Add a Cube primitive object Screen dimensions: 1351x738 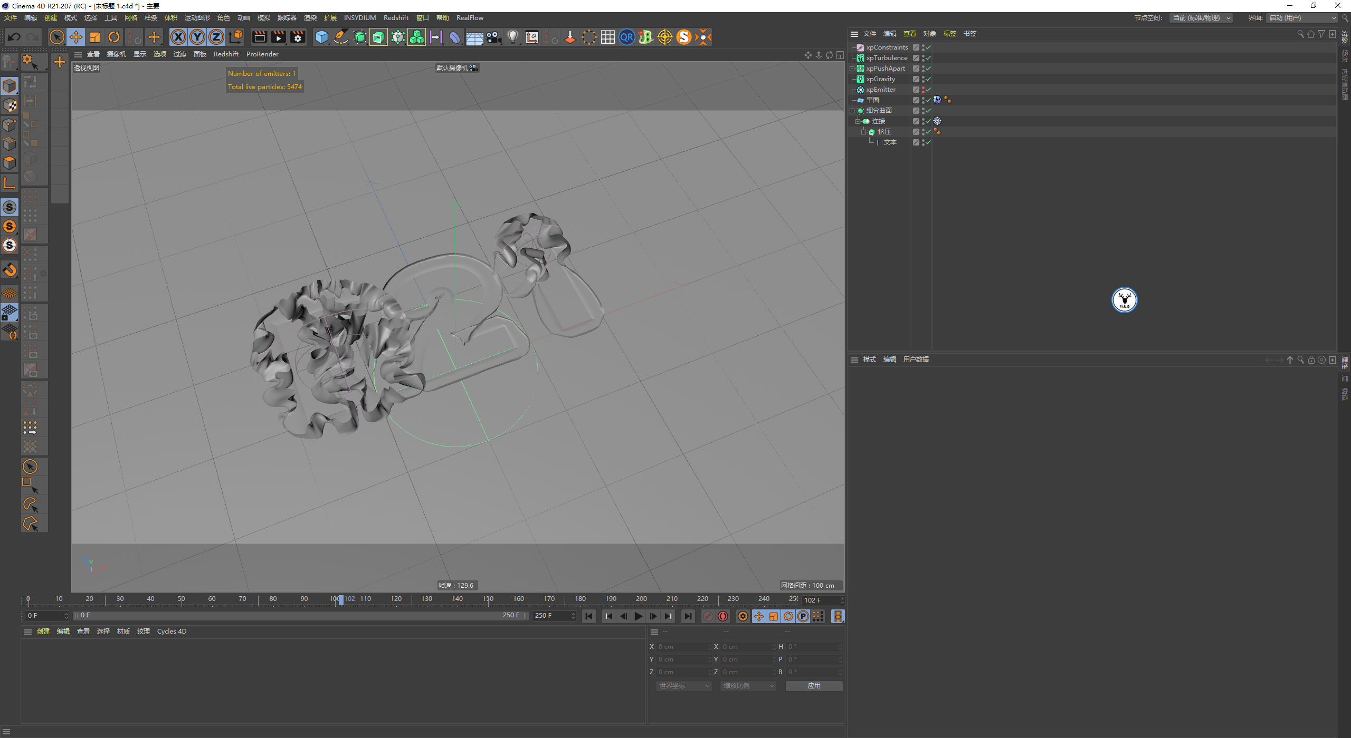click(x=321, y=37)
